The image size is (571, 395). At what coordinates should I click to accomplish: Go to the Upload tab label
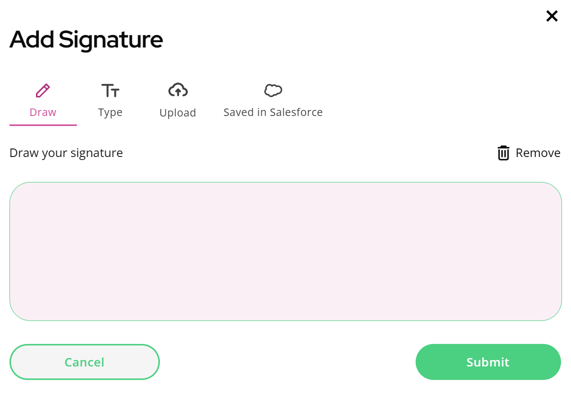178,113
